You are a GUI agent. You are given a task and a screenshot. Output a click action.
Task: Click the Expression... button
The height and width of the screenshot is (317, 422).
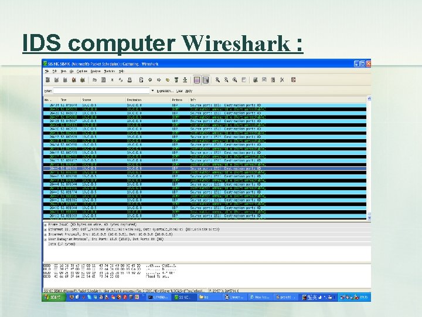click(165, 91)
